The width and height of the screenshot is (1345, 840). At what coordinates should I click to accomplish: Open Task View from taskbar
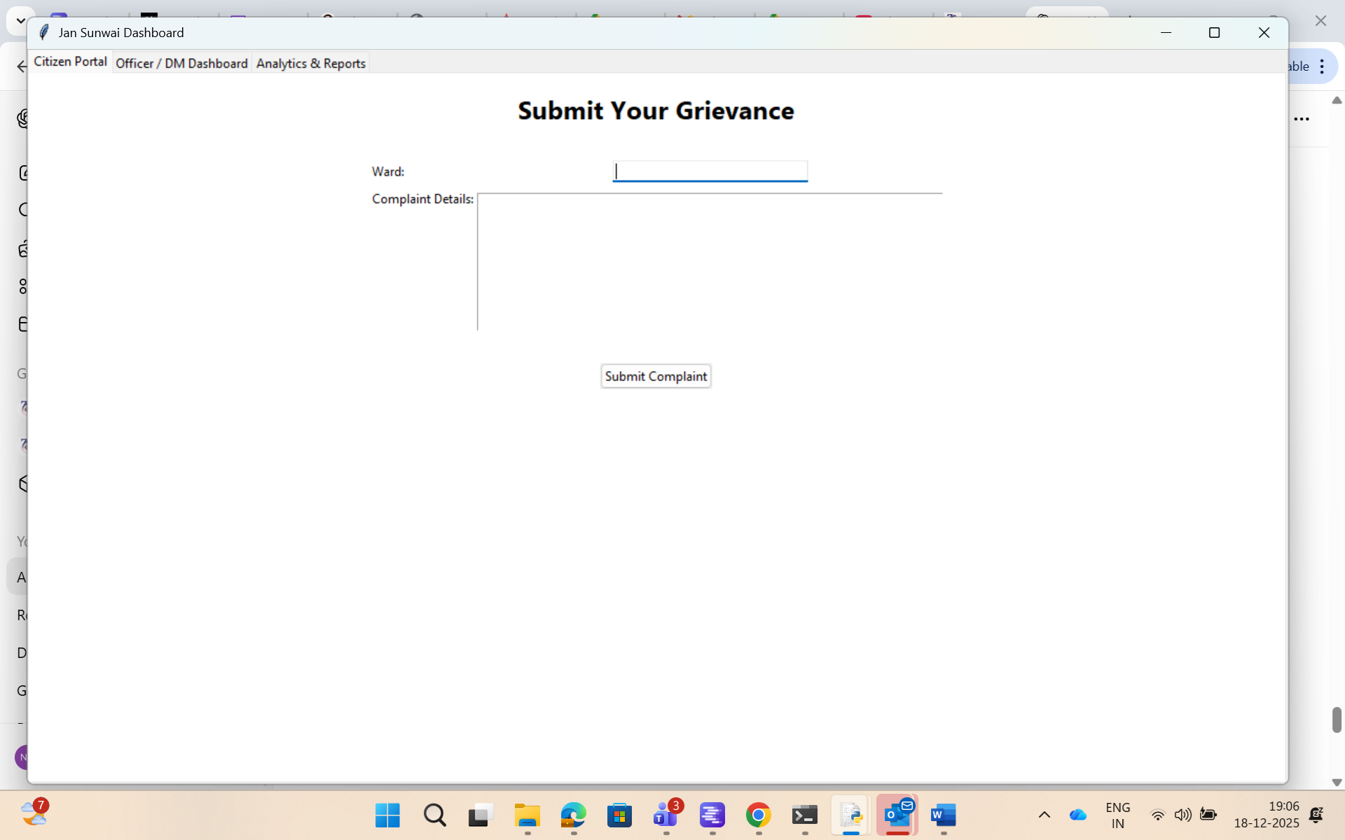point(481,815)
